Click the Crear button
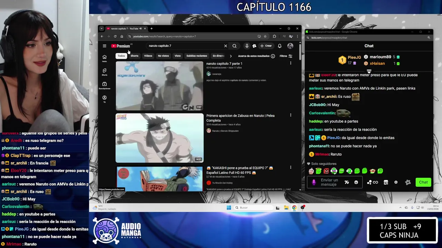This screenshot has height=248, width=442. (x=266, y=46)
